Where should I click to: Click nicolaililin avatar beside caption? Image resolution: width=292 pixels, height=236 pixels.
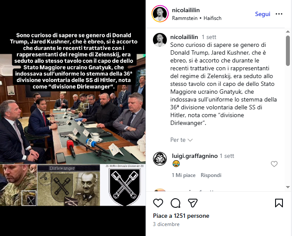[x=160, y=40]
